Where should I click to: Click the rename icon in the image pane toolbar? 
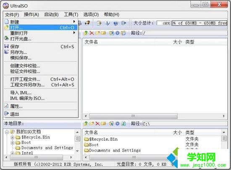pyautogui.click(x=103, y=33)
